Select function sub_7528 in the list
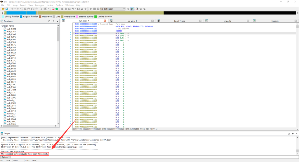The width and height of the screenshot is (299, 162). 11,103
